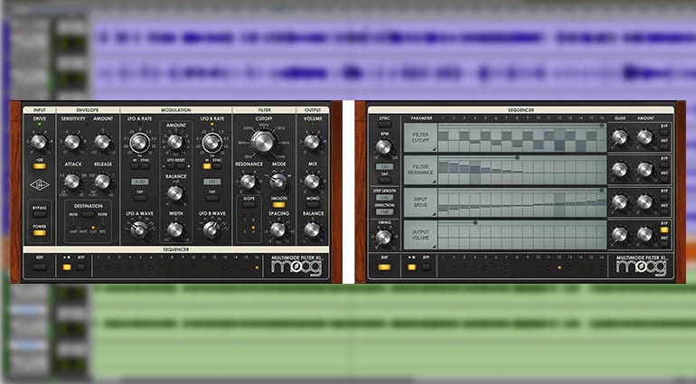Click the input DRIVE knob
The width and height of the screenshot is (696, 384).
[39, 142]
